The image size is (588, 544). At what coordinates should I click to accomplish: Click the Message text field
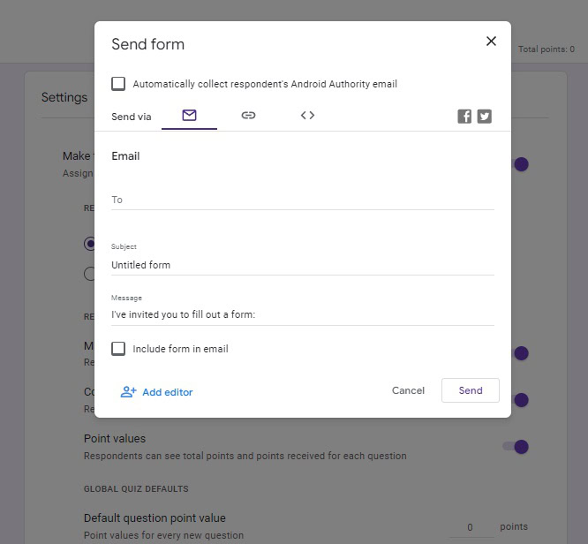click(x=302, y=314)
